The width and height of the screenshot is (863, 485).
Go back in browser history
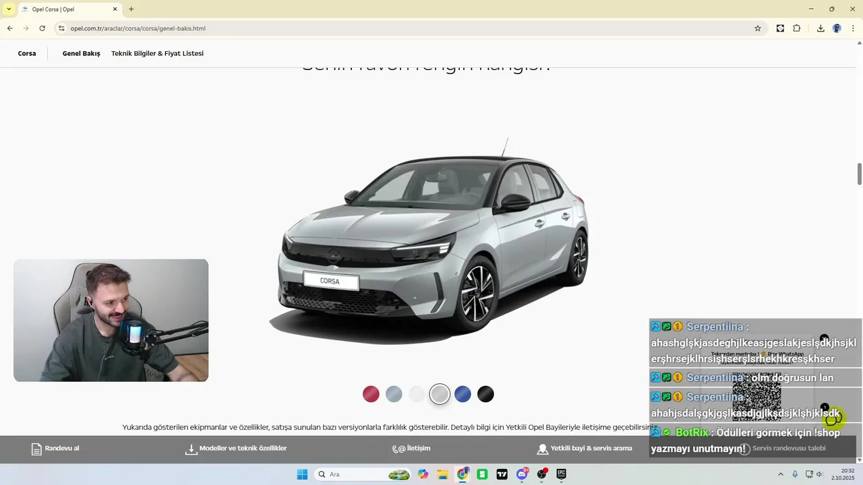pyautogui.click(x=9, y=28)
